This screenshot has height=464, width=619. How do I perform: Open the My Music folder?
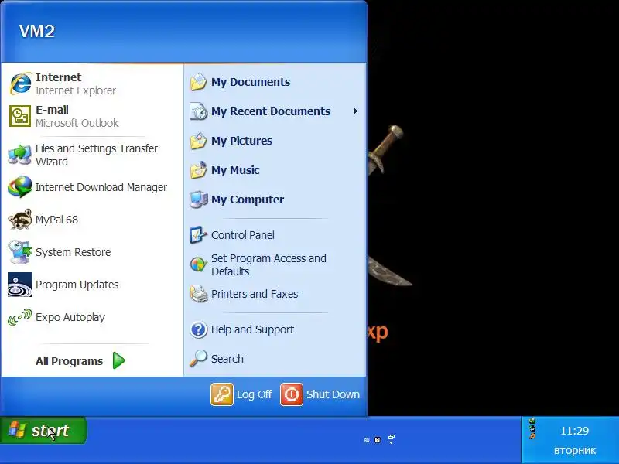click(275, 170)
